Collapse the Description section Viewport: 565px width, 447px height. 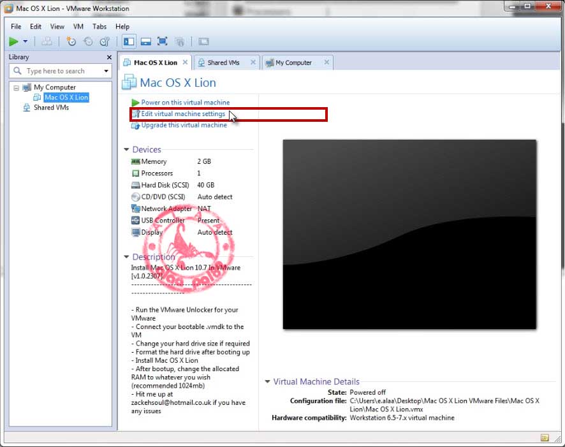point(126,257)
